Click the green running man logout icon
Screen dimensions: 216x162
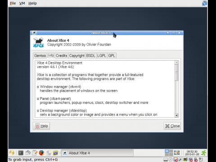coord(204,153)
